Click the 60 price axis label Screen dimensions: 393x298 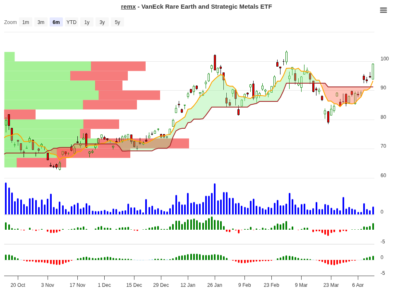point(383,175)
